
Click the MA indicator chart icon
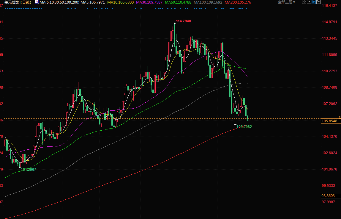[x=37, y=2]
